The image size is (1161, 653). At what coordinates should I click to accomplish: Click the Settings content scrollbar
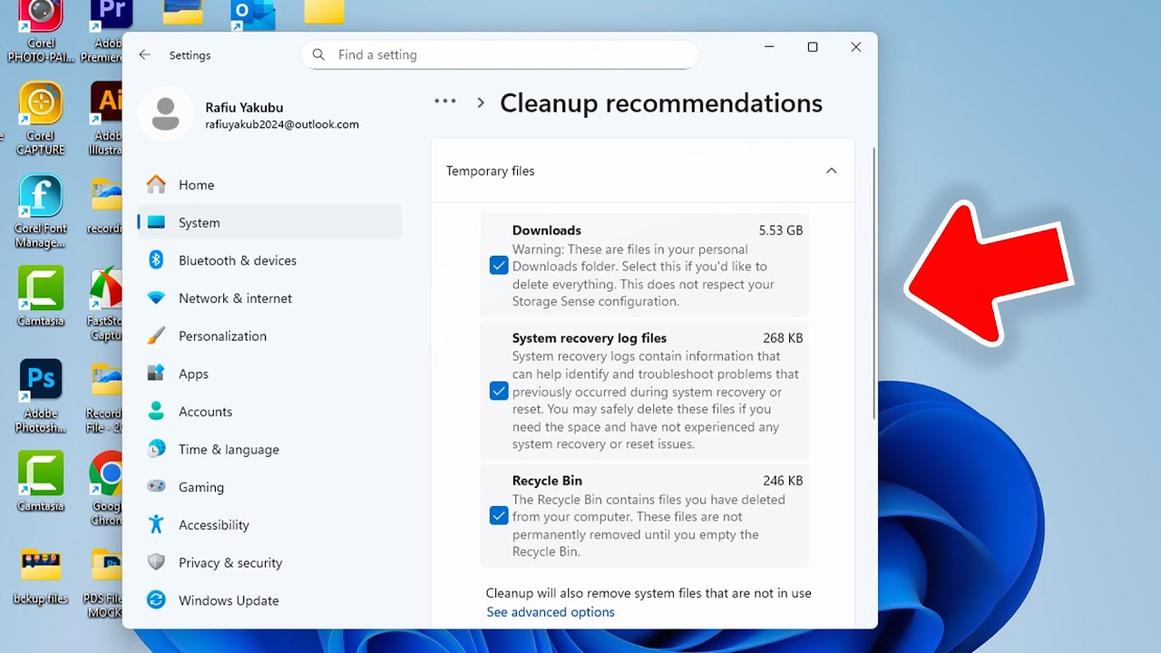click(x=873, y=281)
